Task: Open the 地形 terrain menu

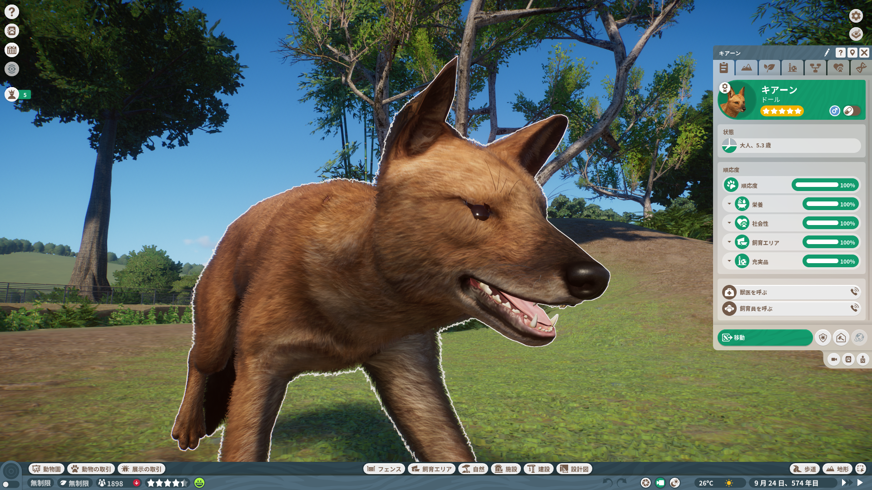Action: click(837, 469)
